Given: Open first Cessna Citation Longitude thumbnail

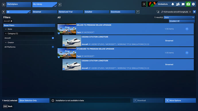Looking at the screenshot, I should click(72, 41).
